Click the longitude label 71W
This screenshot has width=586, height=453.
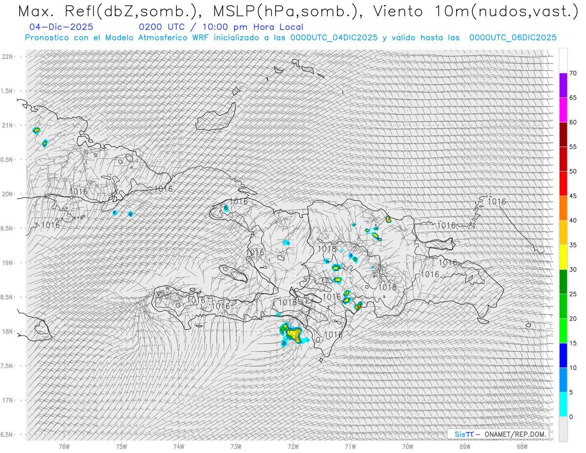click(350, 446)
